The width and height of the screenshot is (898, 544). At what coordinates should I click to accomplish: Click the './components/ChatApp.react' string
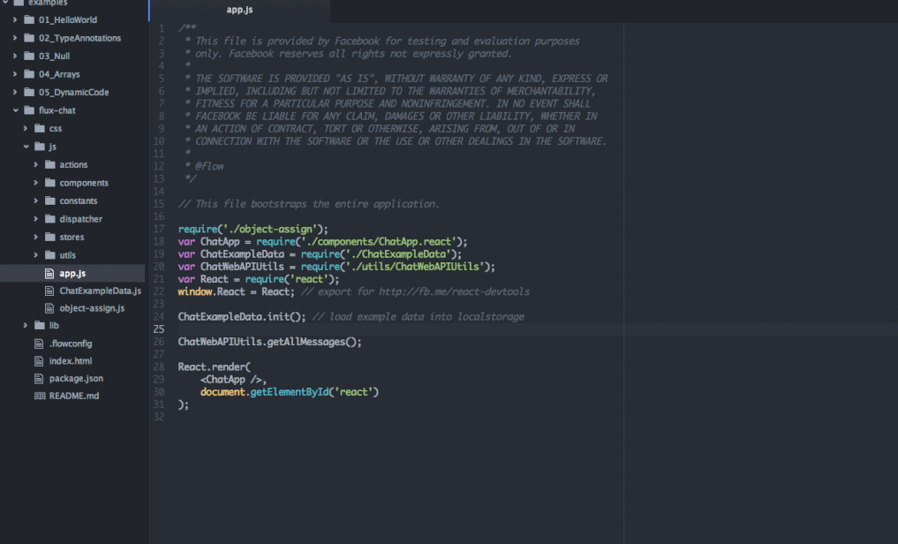click(379, 242)
